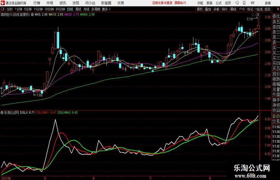Click the red R icon
Screen dimensions: 280x180
pos(278,9)
